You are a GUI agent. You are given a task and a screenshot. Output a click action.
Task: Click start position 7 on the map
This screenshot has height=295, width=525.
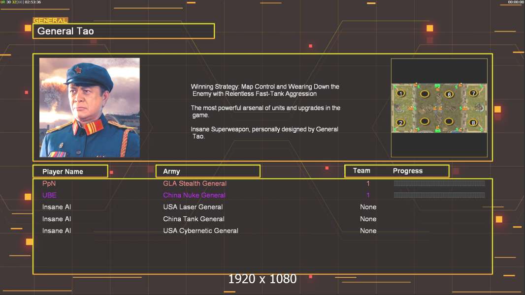click(473, 93)
